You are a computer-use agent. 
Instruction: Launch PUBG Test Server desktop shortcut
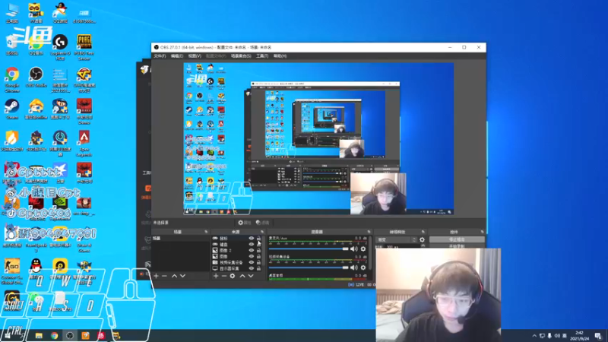(84, 48)
